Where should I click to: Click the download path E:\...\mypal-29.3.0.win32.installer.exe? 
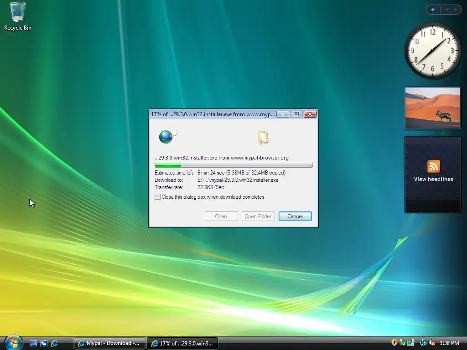click(238, 180)
